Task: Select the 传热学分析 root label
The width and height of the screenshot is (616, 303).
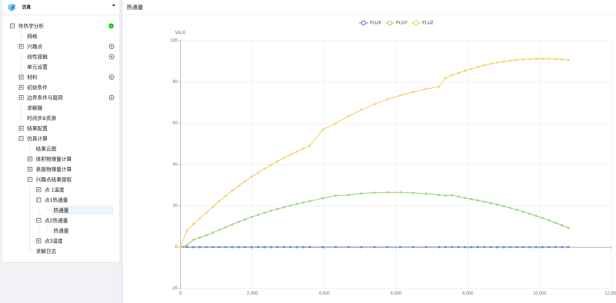Action: pos(31,26)
